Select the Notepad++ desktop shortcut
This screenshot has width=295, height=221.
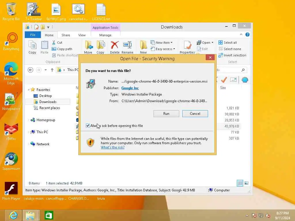click(11, 102)
